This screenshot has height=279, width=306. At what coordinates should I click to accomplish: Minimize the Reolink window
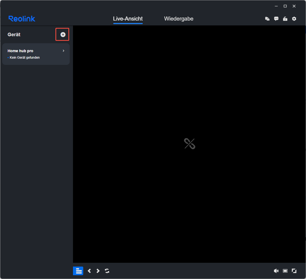(x=276, y=6)
